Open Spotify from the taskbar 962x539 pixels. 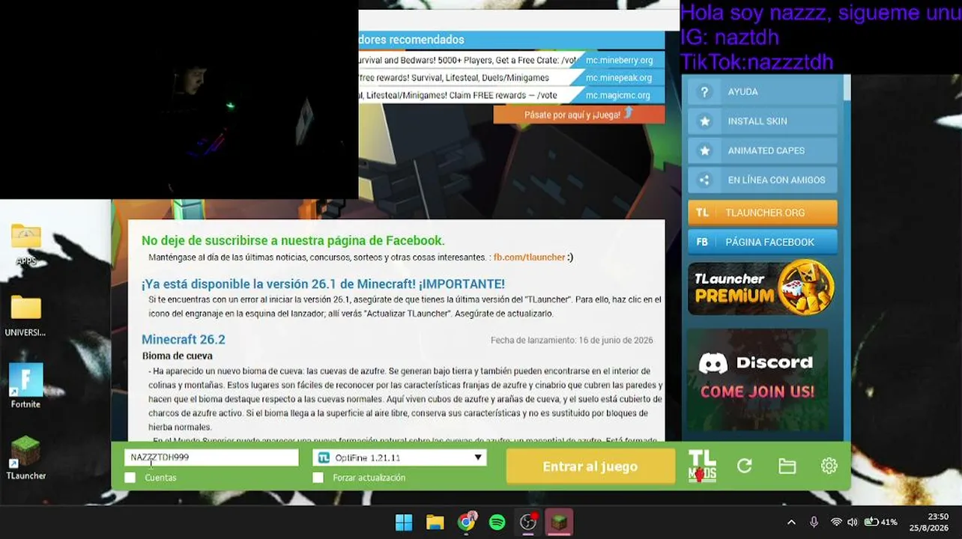(497, 522)
